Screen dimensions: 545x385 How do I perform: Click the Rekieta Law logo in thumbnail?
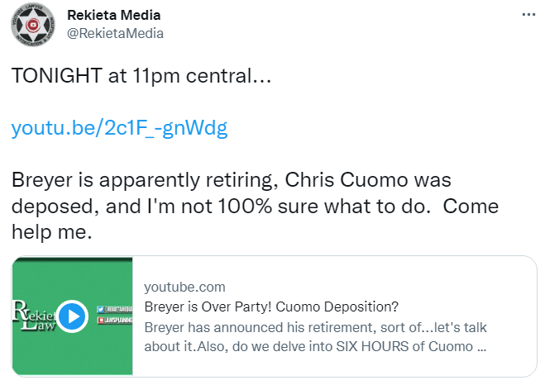point(34,316)
